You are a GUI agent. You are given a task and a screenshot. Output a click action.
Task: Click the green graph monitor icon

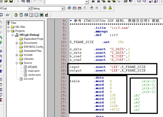(x=41, y=15)
